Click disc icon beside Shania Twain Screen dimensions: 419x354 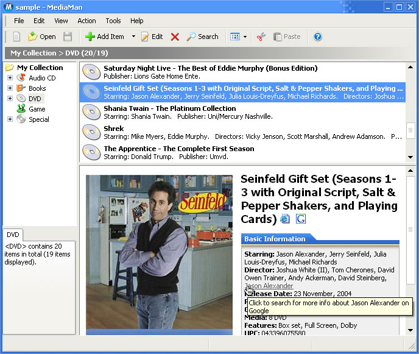point(91,112)
